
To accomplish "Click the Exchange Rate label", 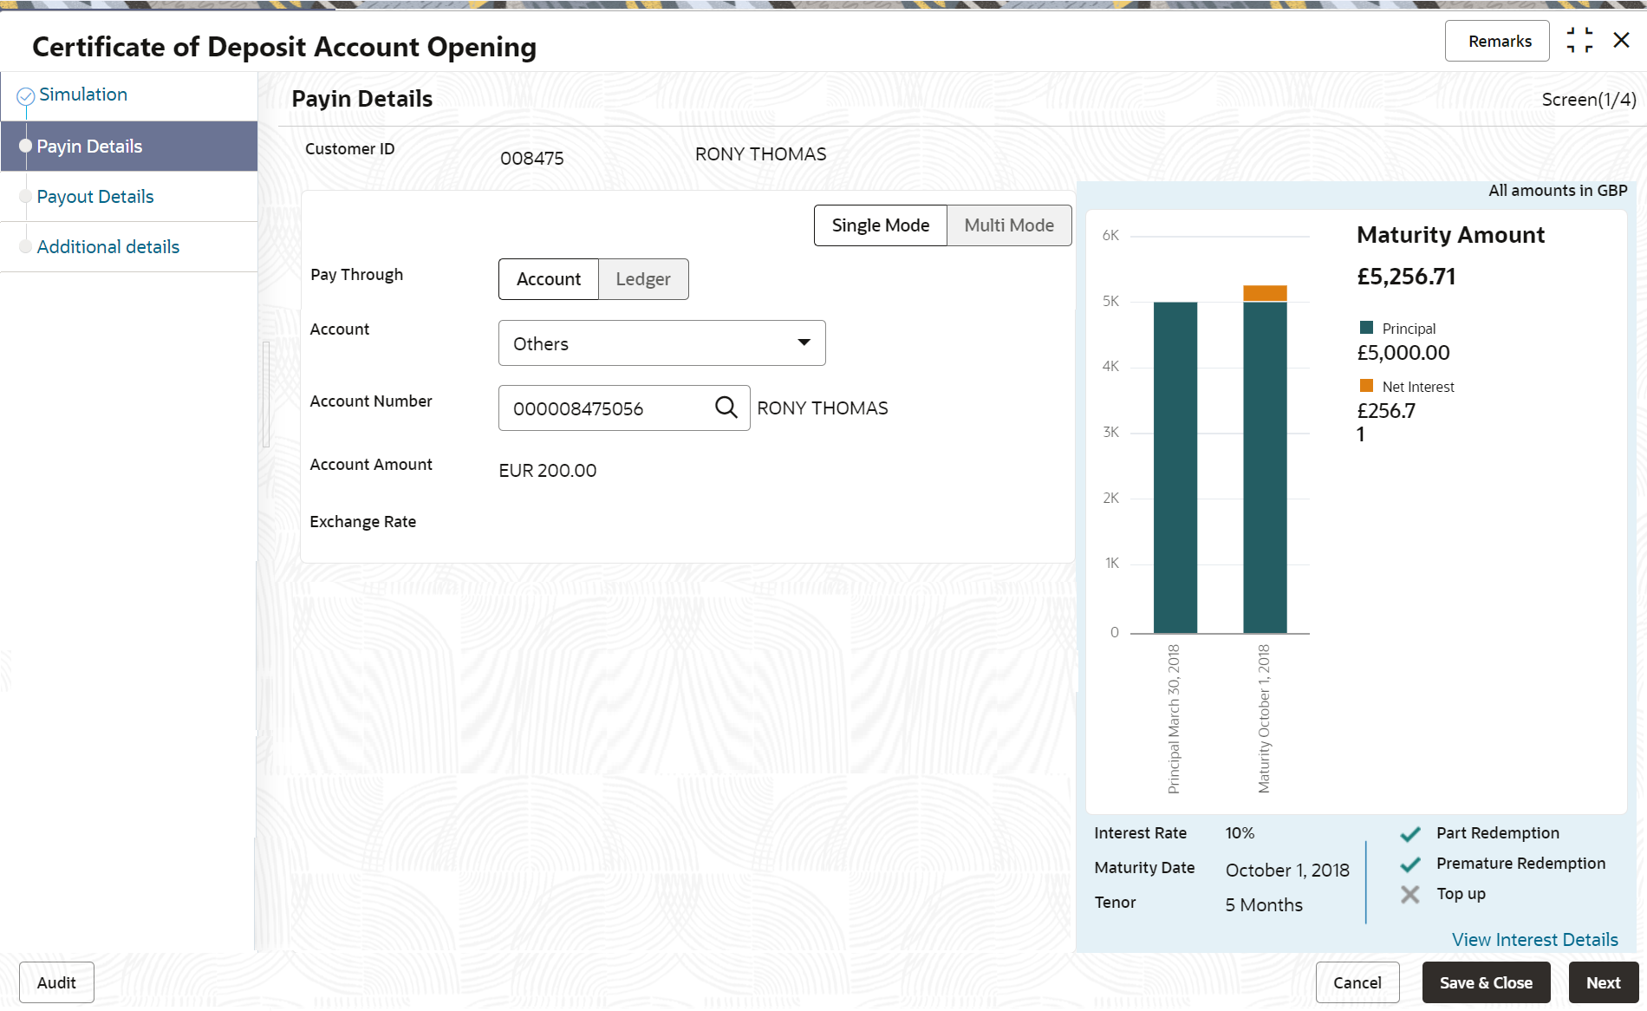I will click(363, 522).
